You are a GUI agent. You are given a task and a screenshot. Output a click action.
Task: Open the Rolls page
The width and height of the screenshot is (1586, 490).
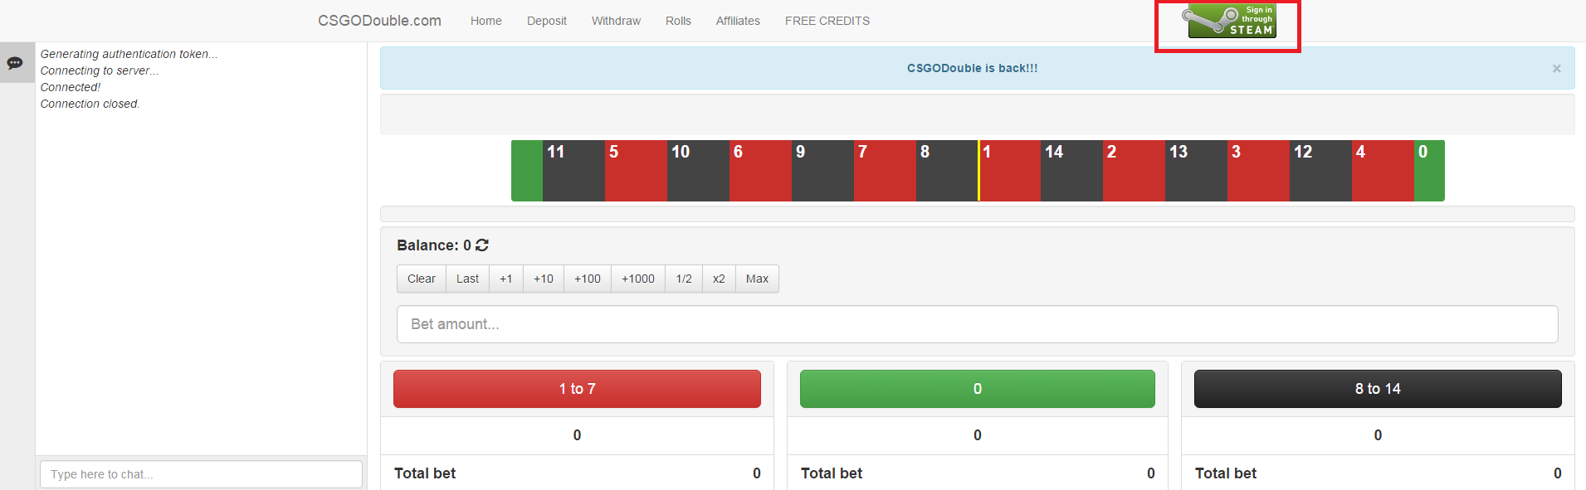(x=678, y=21)
